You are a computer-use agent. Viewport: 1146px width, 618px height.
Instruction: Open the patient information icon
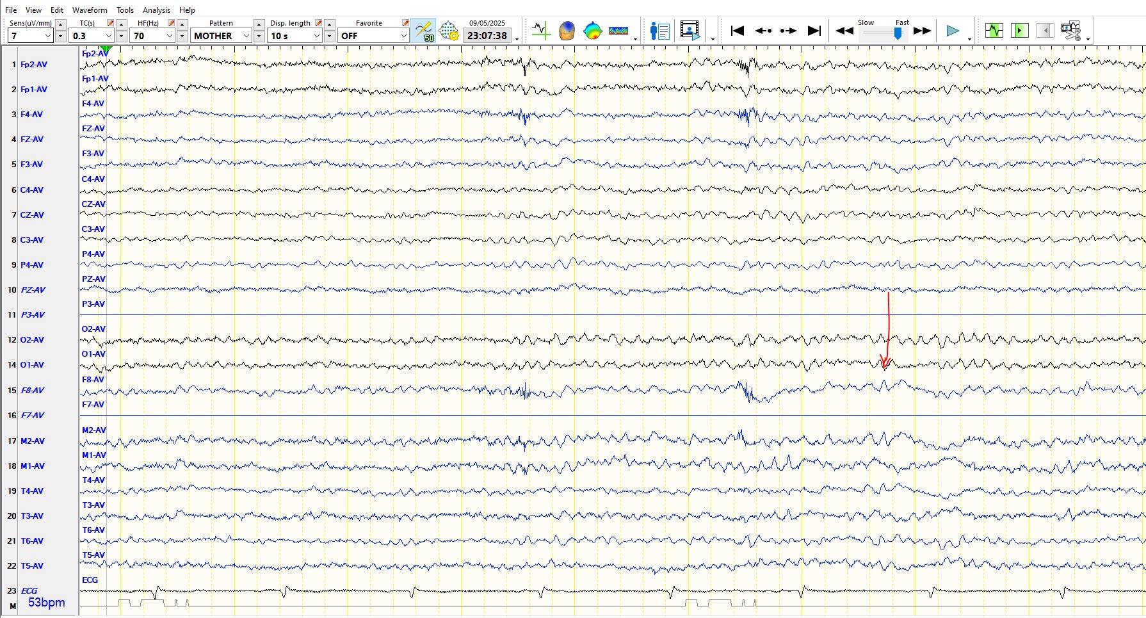point(659,30)
